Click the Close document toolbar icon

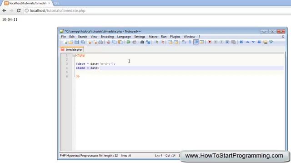(89, 42)
